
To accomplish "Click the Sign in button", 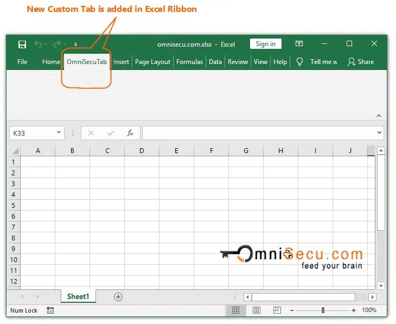I will pyautogui.click(x=265, y=44).
